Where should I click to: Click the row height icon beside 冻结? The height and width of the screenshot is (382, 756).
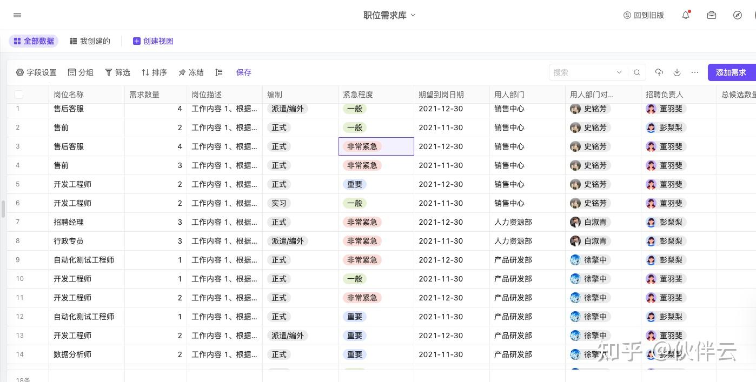pos(219,72)
